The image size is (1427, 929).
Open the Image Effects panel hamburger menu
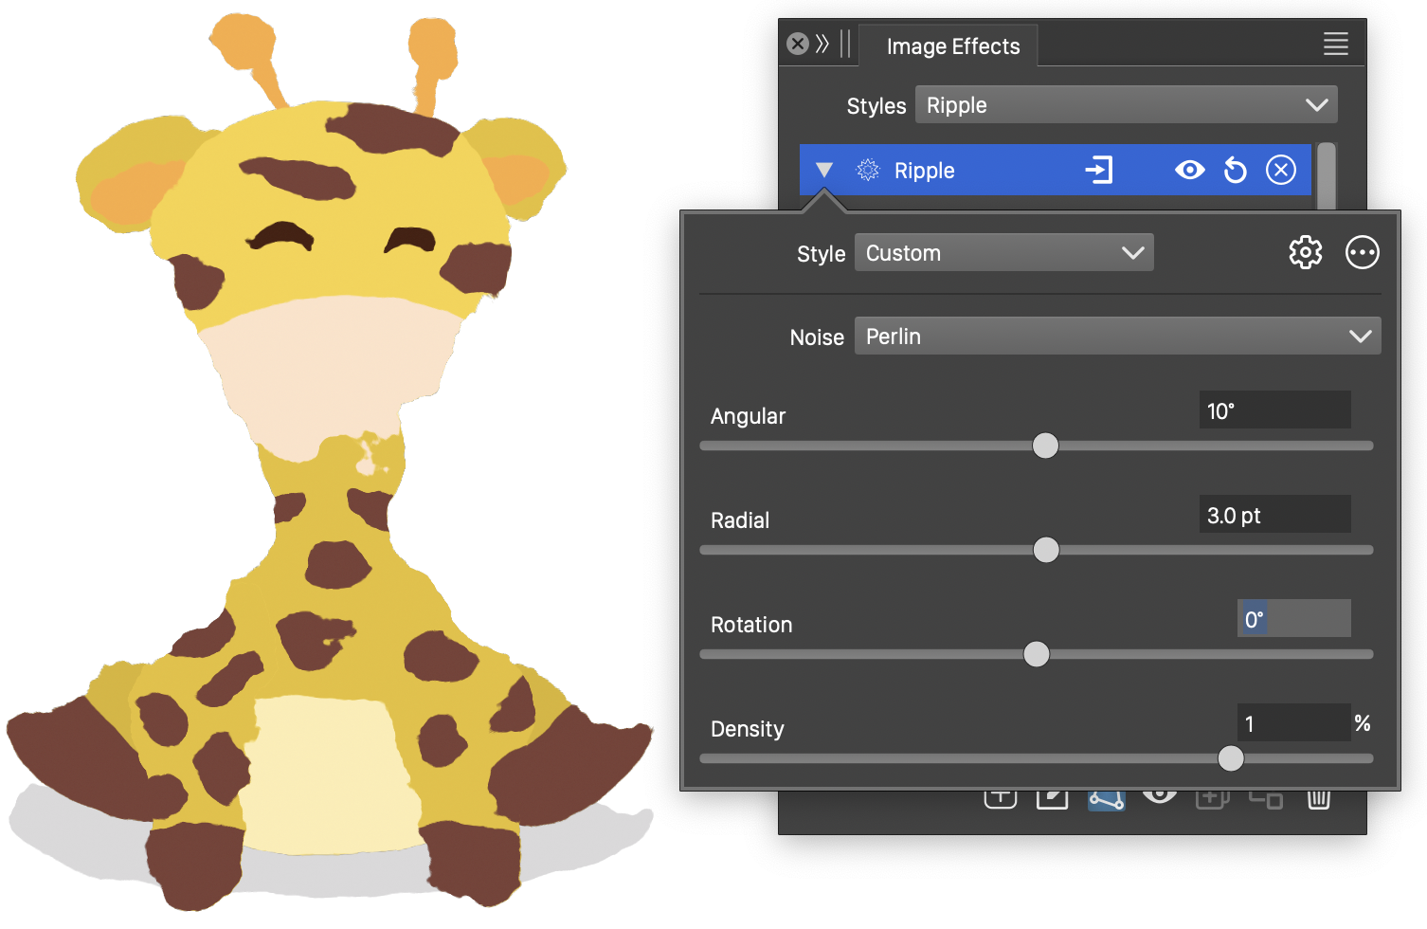coord(1335,44)
